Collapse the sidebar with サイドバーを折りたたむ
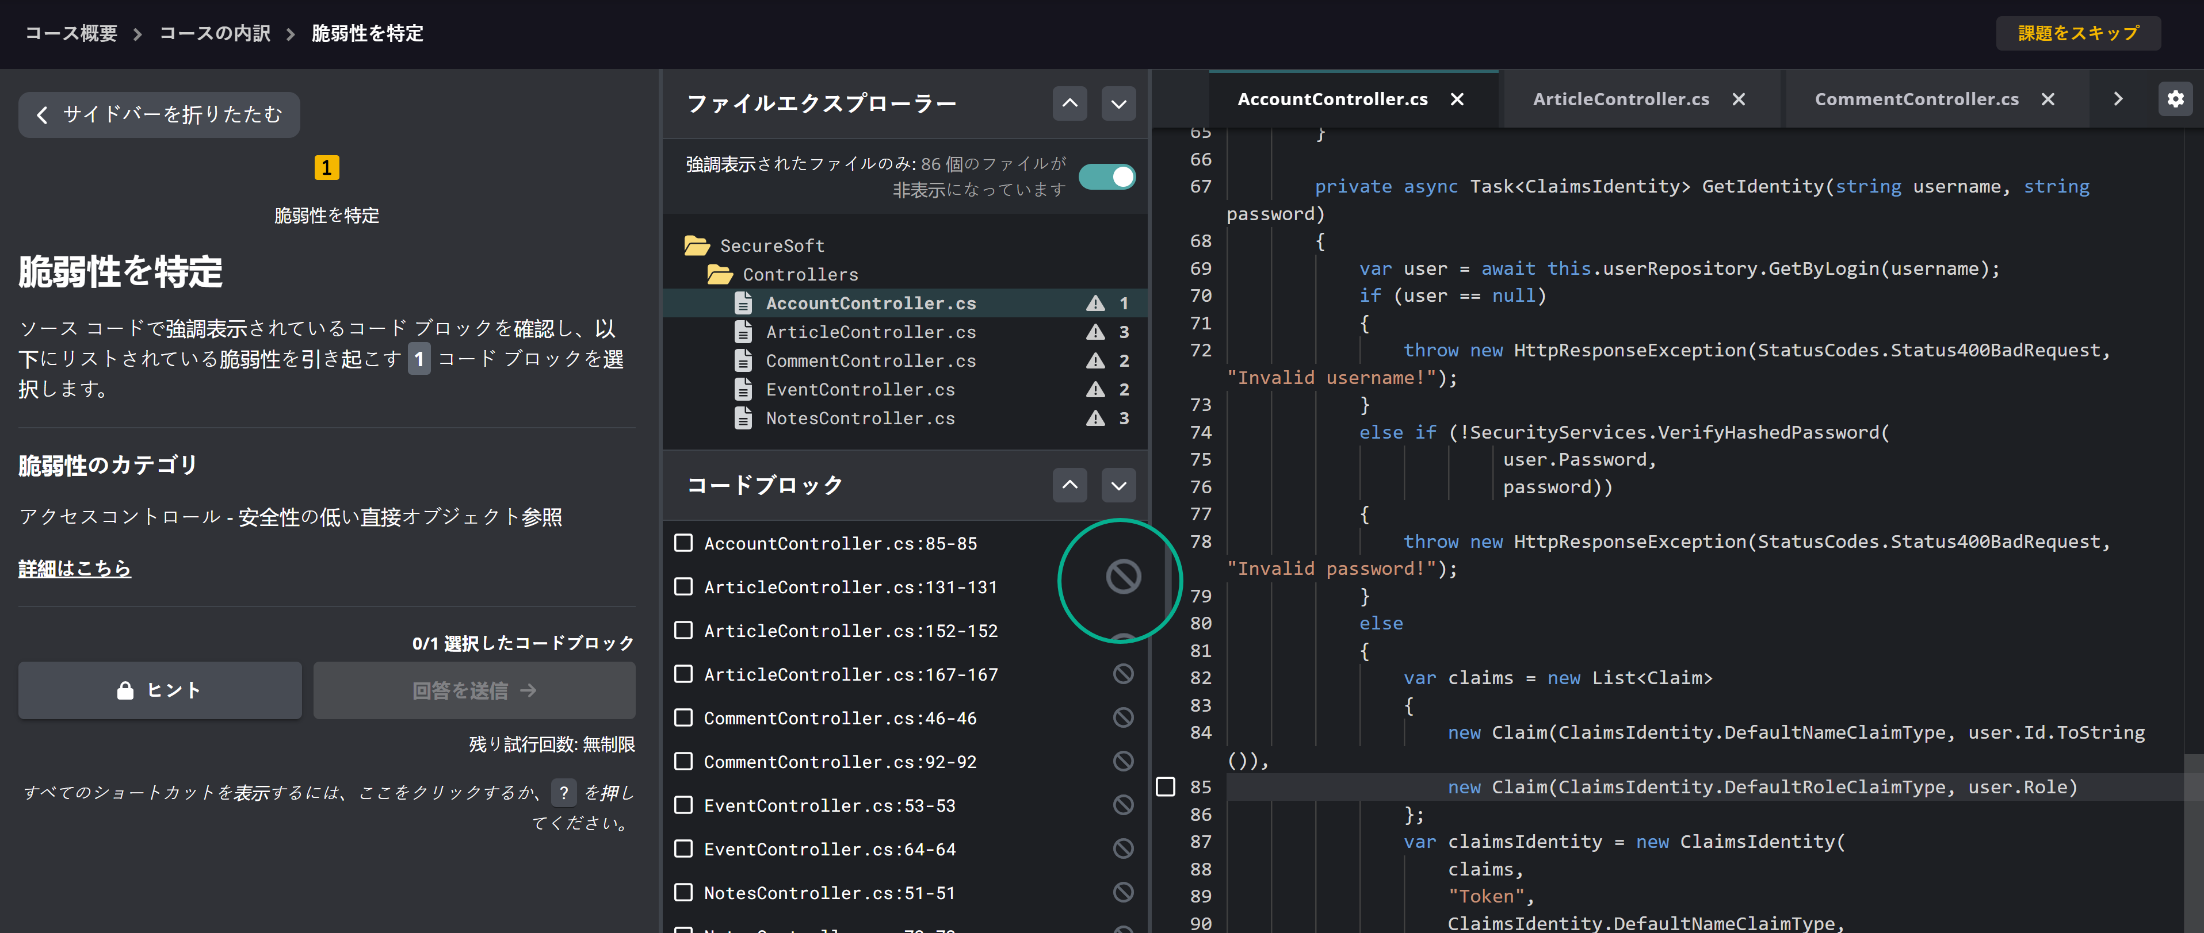The image size is (2204, 933). [x=159, y=114]
